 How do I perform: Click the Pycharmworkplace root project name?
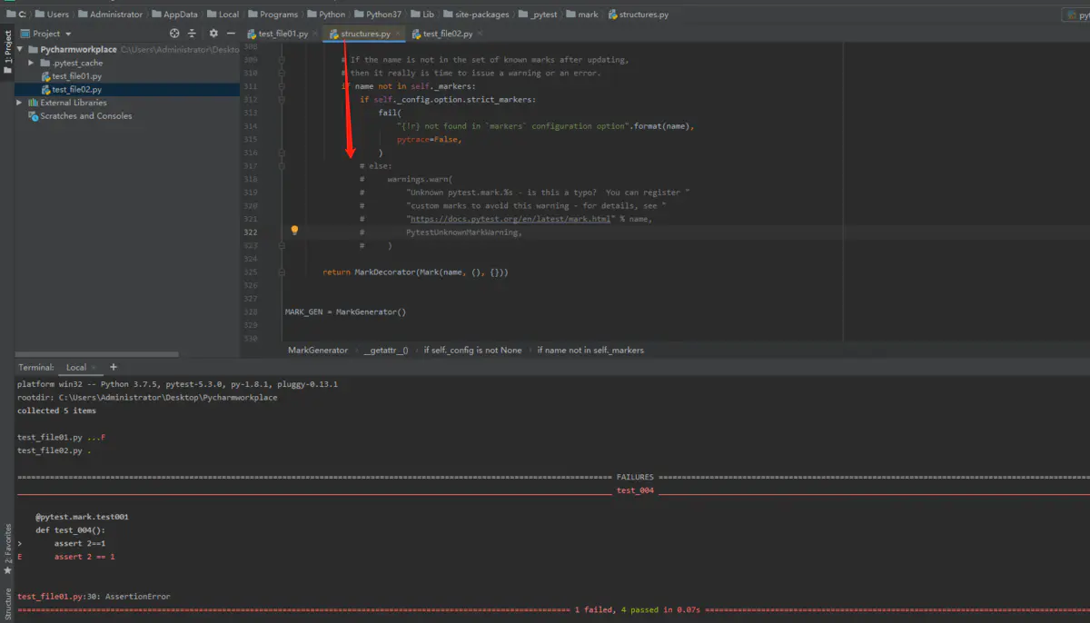(x=79, y=50)
